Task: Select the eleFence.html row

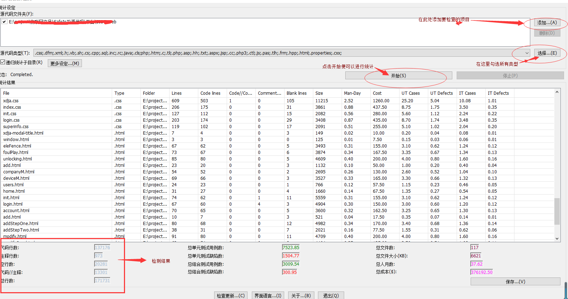Action: coord(277,146)
